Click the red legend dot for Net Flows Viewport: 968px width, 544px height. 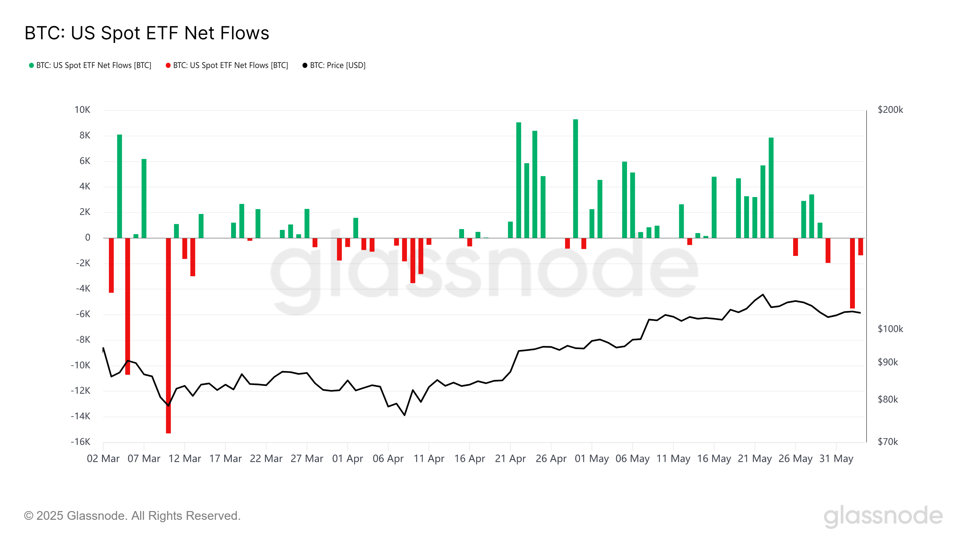[168, 65]
